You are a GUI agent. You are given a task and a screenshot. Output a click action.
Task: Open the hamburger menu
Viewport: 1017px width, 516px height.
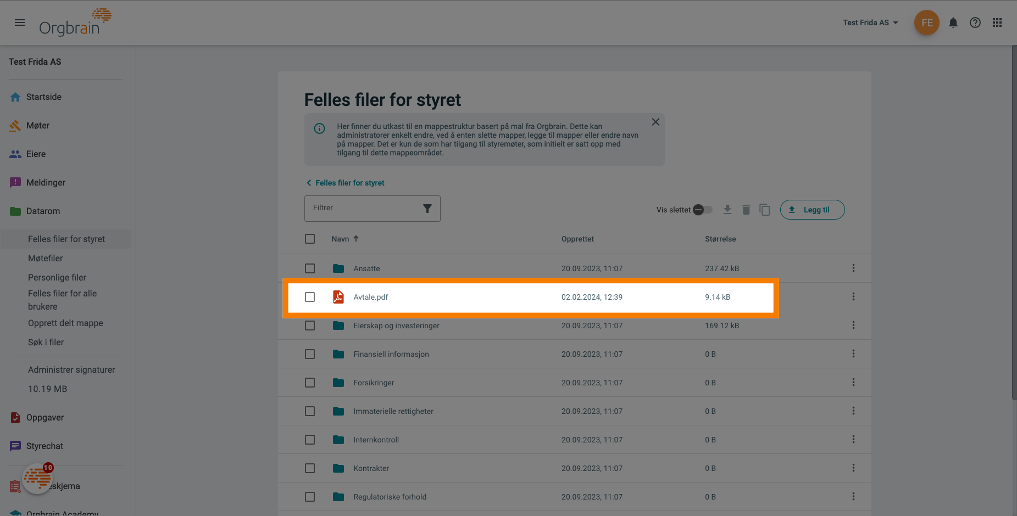click(20, 23)
